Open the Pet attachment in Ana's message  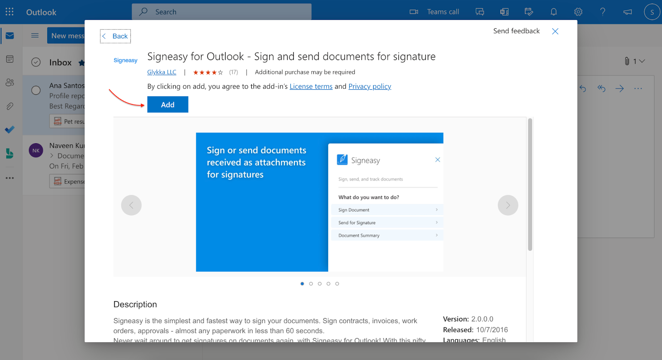[67, 122]
